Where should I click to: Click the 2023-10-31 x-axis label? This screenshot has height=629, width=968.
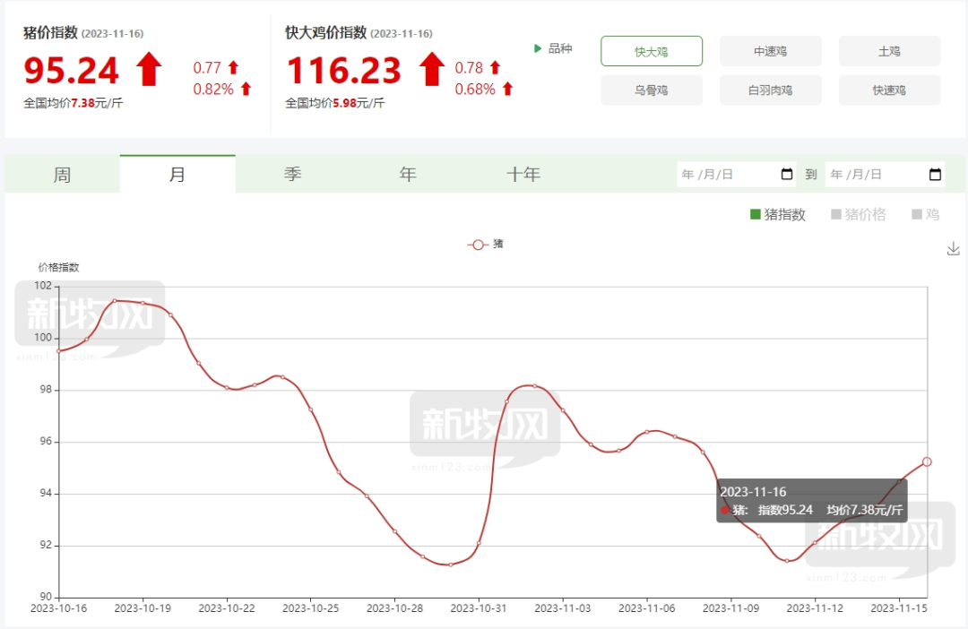point(479,608)
